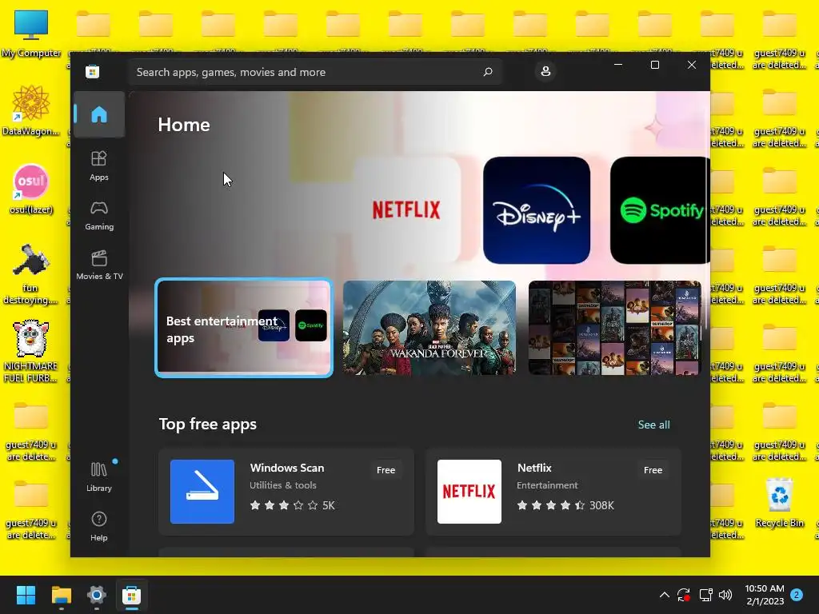Click Top free apps heading
The height and width of the screenshot is (614, 819).
pos(207,424)
